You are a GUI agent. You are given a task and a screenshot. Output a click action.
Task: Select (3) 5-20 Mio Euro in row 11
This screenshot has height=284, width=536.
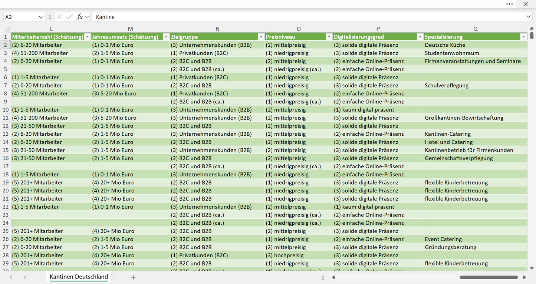(x=131, y=118)
